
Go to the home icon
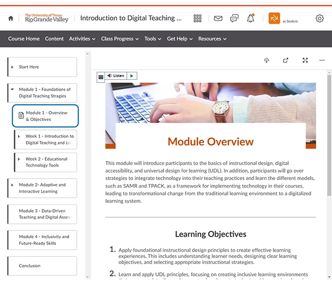click(11, 18)
